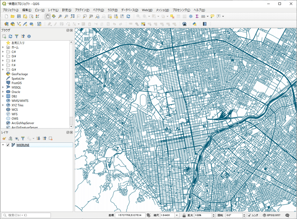Open the プロジェクト menu
Screen dimensions: 297x219
[11, 10]
